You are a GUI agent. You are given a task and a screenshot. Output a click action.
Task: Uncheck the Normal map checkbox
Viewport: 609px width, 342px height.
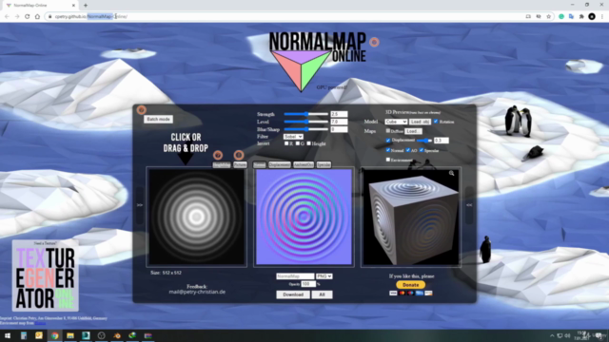tap(388, 150)
